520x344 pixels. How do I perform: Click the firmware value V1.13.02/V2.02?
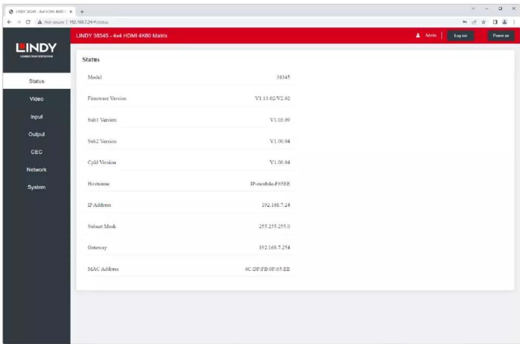(272, 98)
